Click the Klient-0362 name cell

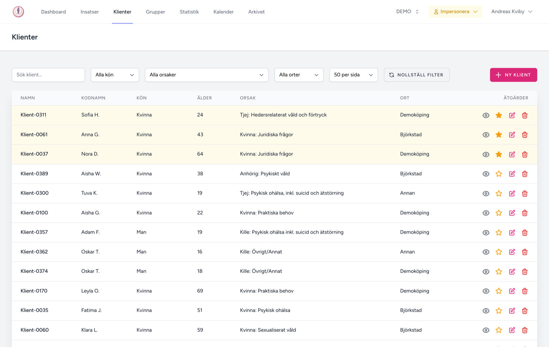34,252
